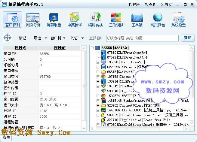Screen dimensions: 197x142
Task: Click the ACDSee icon for 1445186
Action: 103,110
